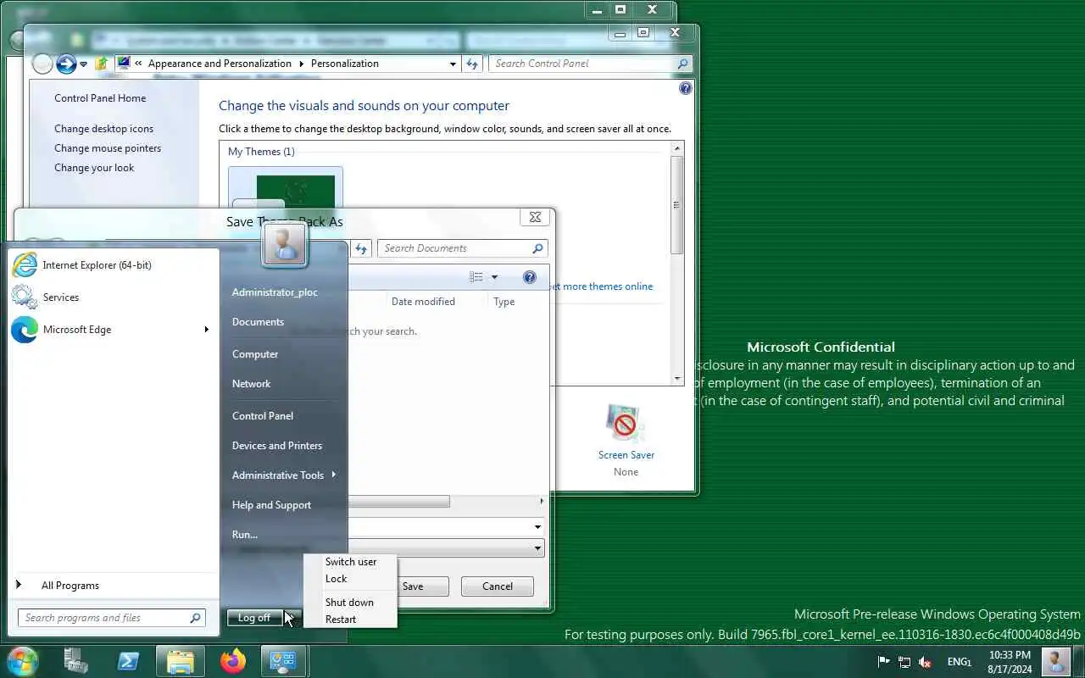Open Computer from Start menu
Image resolution: width=1085 pixels, height=678 pixels.
[255, 354]
